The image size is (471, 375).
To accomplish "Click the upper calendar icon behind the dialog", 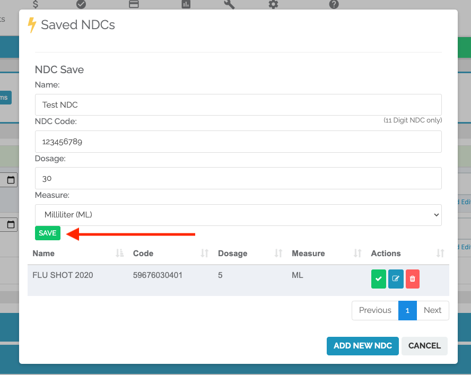I will [11, 180].
